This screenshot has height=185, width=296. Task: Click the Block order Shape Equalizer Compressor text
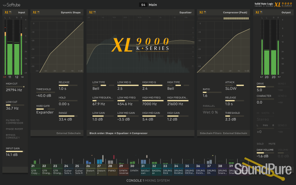click(115, 133)
